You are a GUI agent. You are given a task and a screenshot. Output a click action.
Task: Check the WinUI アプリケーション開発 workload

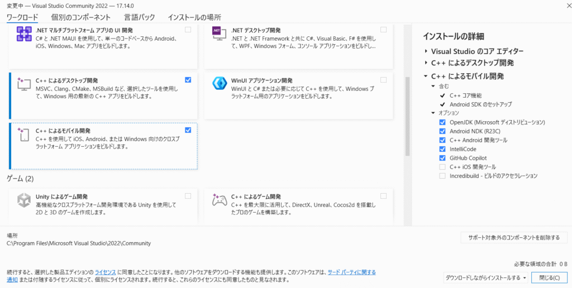coord(383,80)
